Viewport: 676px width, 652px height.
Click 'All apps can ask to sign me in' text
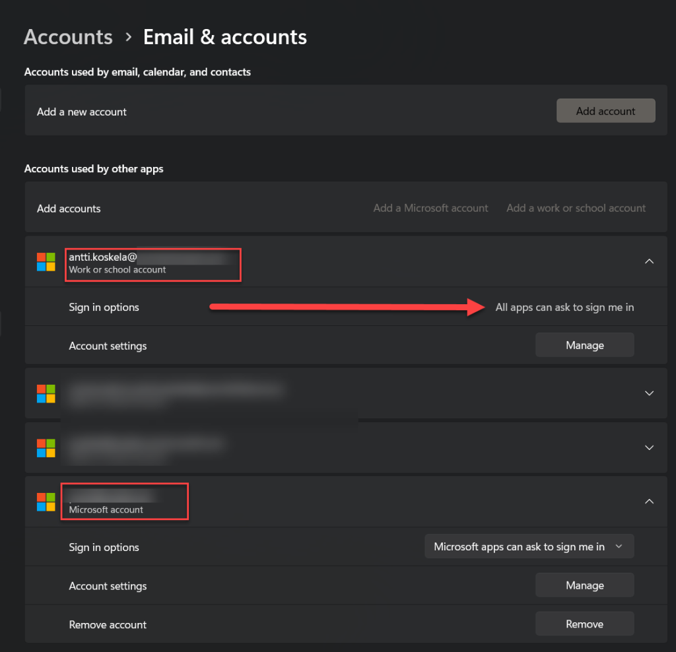point(564,307)
